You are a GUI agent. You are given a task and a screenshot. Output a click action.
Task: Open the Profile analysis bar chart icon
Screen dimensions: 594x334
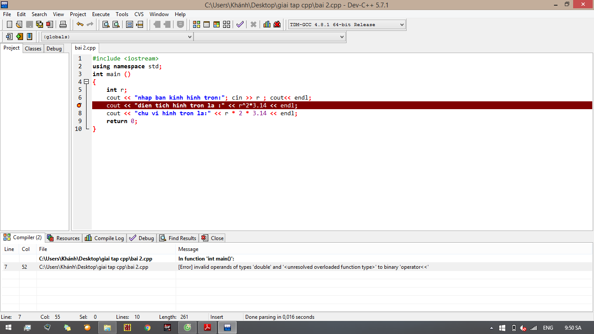tap(267, 24)
